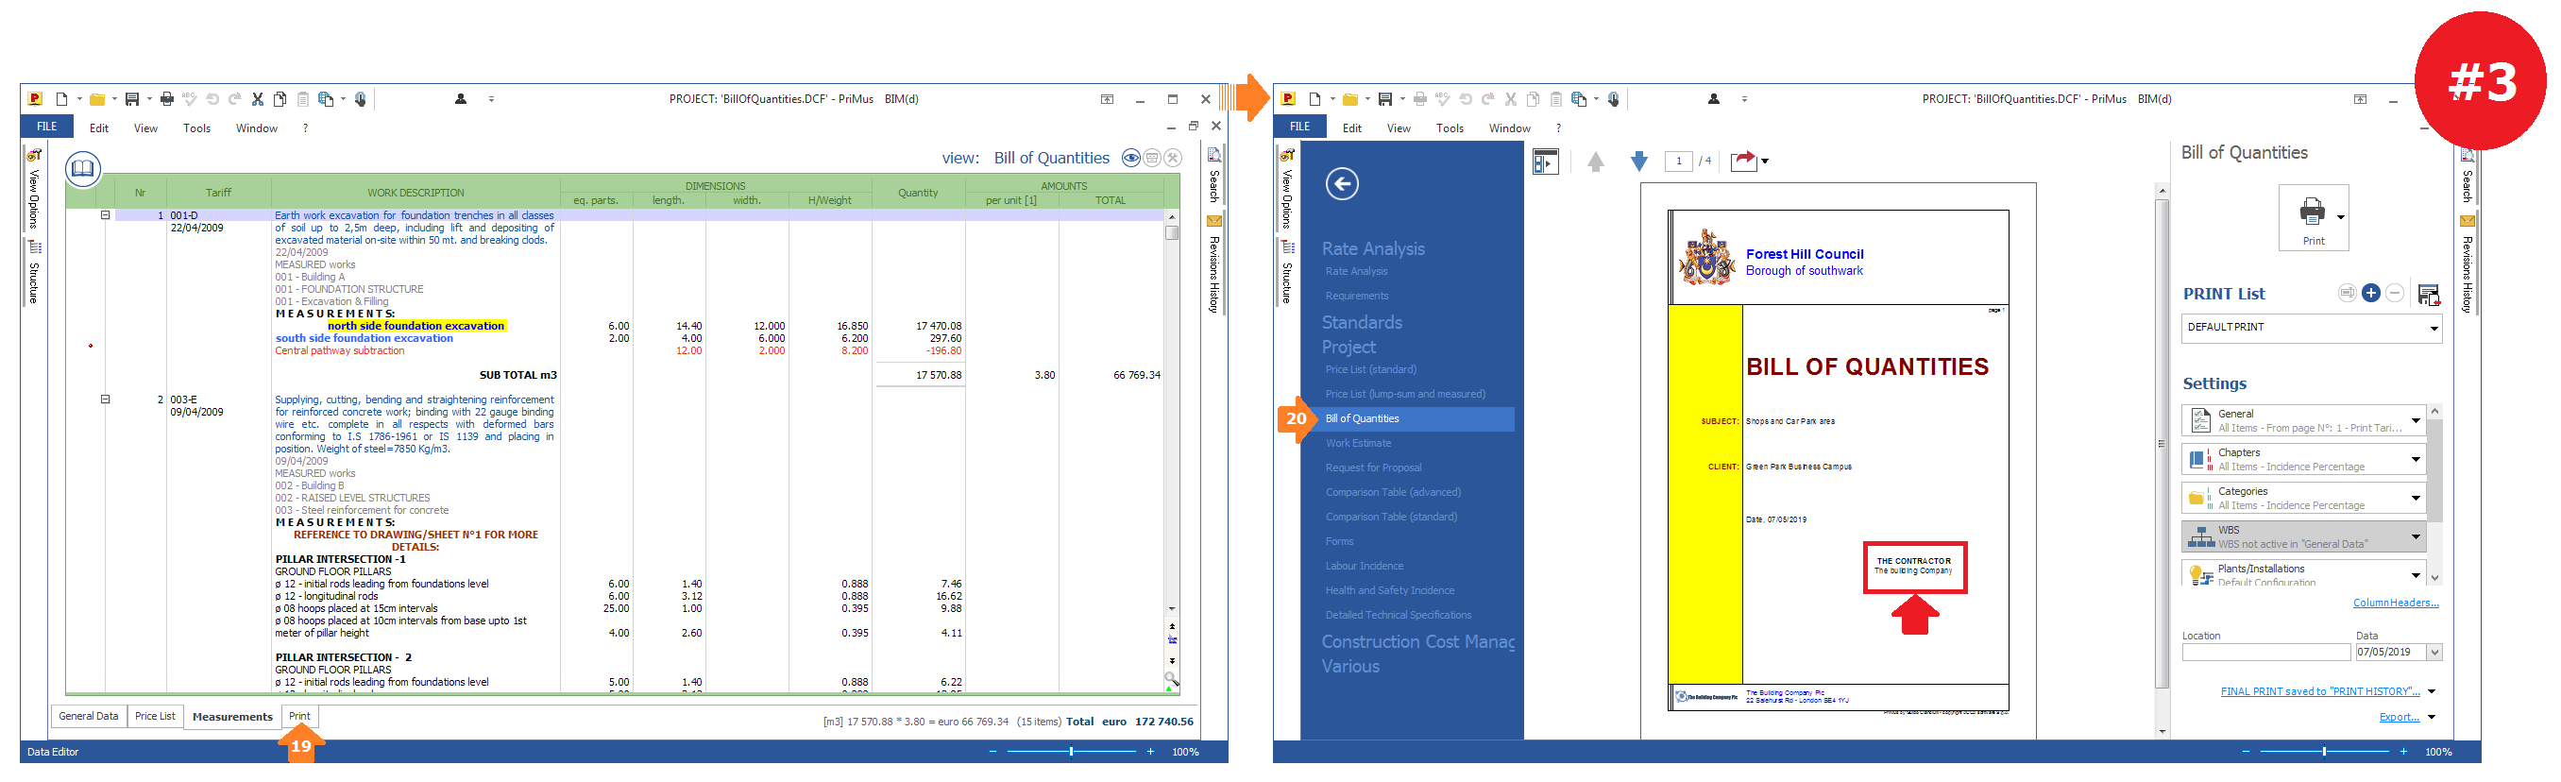Click FINAL PRINT saved to PRINT HISTORY link
This screenshot has width=2561, height=782.
click(2319, 691)
